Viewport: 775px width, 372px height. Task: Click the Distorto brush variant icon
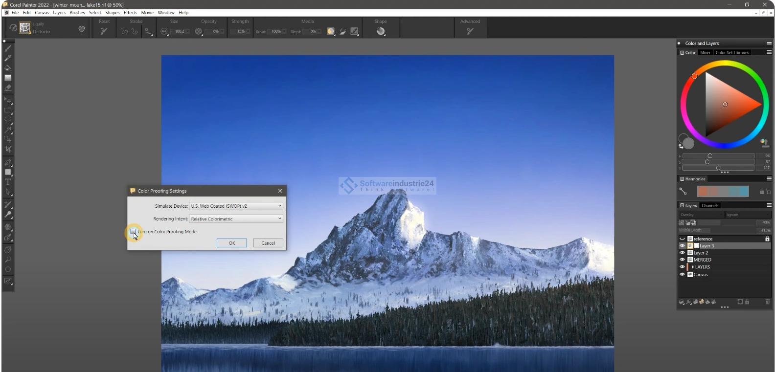click(x=25, y=28)
